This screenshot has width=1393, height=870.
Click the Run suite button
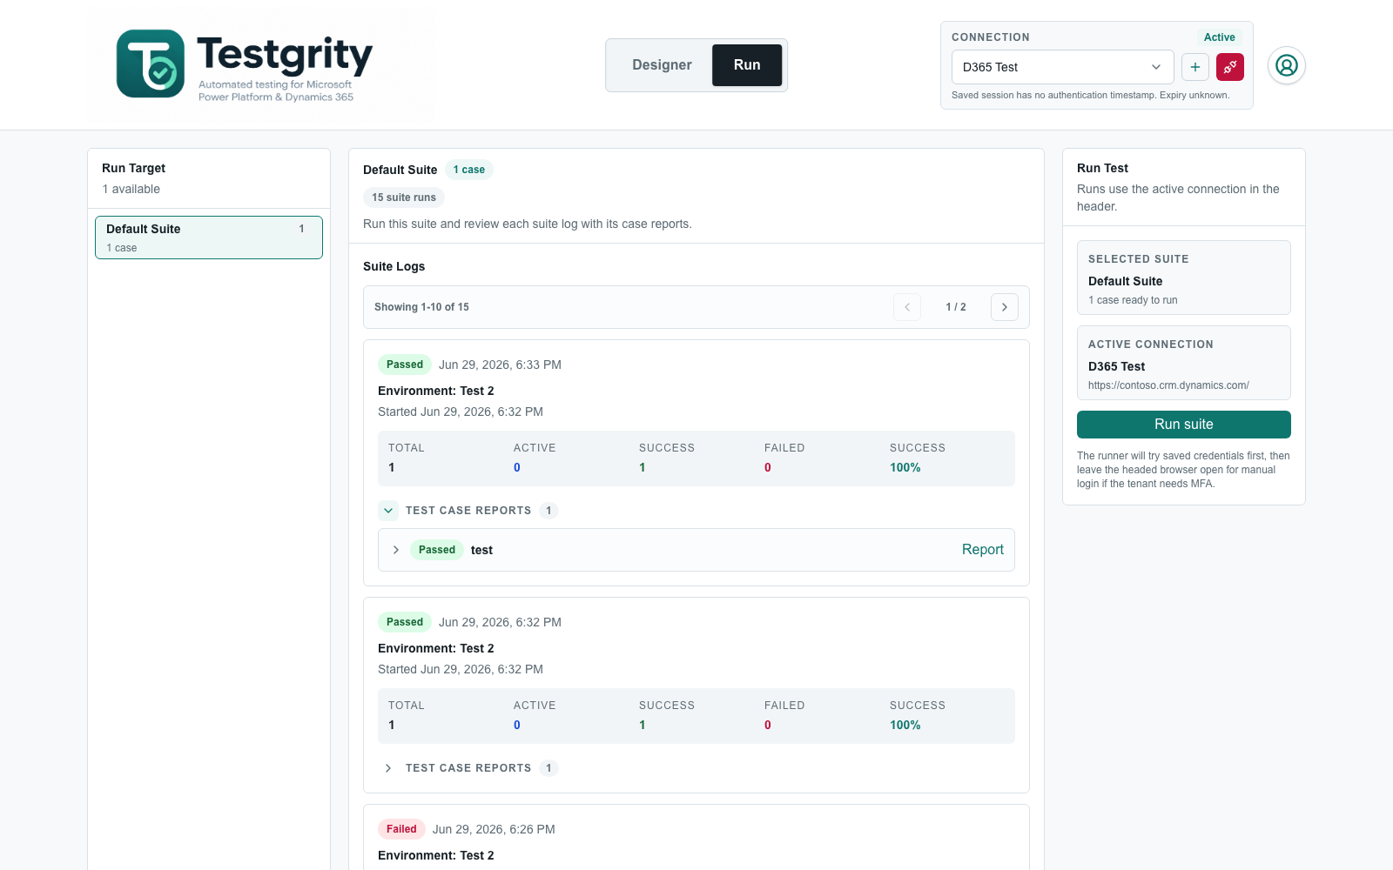pos(1184,425)
